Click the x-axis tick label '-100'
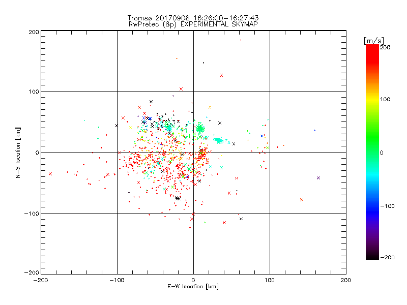Image resolution: width=407 pixels, height=305 pixels. pos(117,280)
